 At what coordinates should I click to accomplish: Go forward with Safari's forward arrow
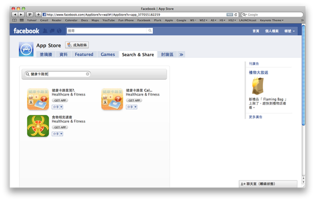pos(22,15)
